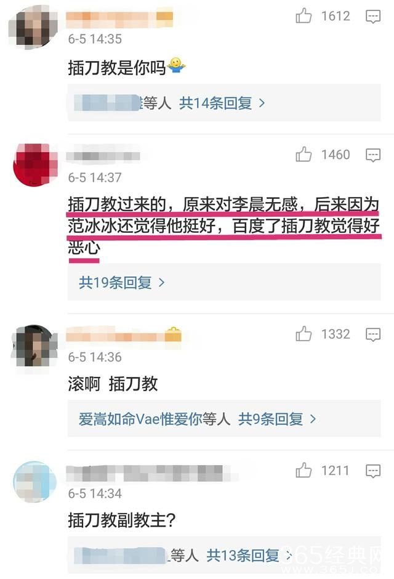Open red avatar of 14:37 commenter

click(35, 165)
